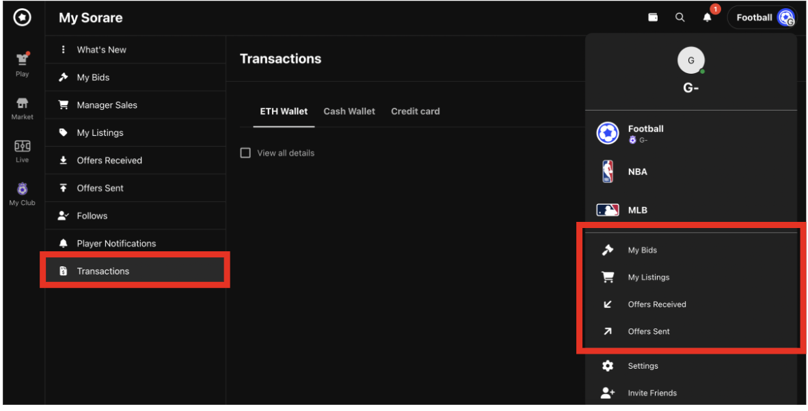This screenshot has width=808, height=411.
Task: Toggle the Football account switcher in top bar
Action: tap(763, 18)
